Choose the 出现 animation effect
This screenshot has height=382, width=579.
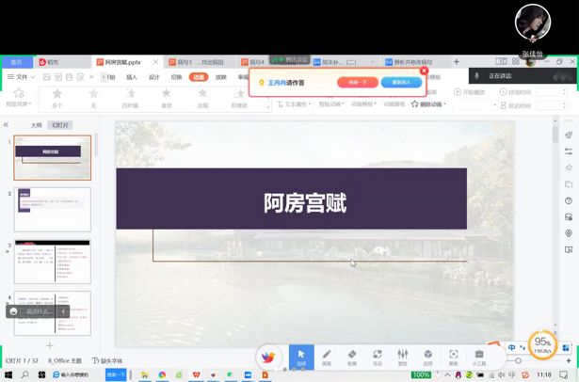[x=202, y=97]
